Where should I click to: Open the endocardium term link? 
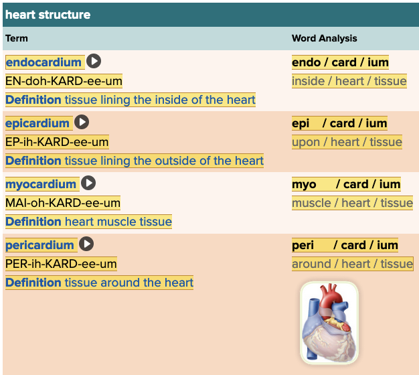44,62
